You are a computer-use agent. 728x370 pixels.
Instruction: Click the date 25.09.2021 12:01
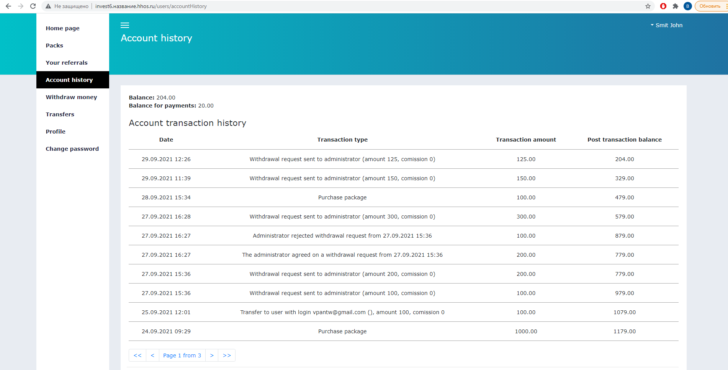[166, 312]
